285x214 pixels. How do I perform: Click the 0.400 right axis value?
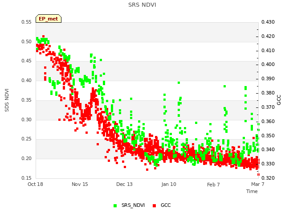coord(268,64)
